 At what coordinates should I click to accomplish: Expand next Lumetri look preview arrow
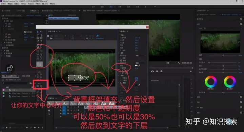tap(239, 42)
